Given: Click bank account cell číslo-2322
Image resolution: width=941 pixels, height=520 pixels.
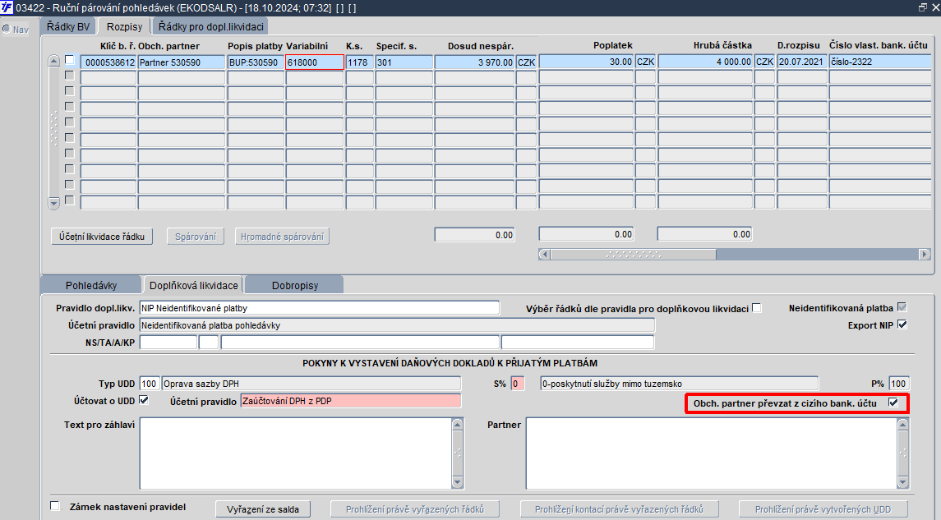Looking at the screenshot, I should pyautogui.click(x=880, y=62).
